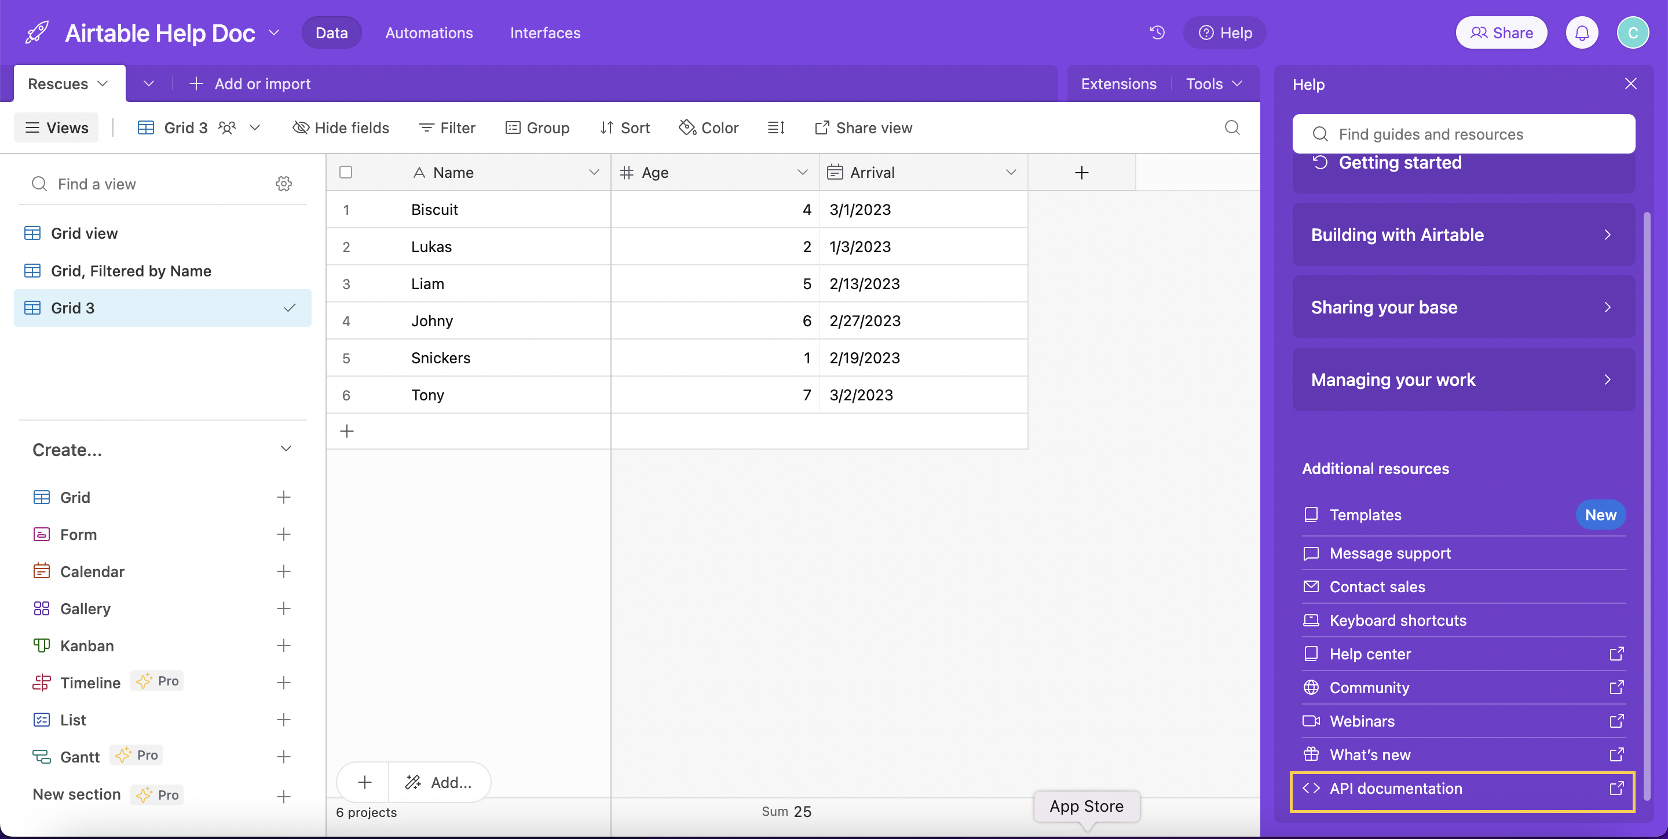Click Add or import
The width and height of the screenshot is (1668, 839).
click(x=249, y=83)
